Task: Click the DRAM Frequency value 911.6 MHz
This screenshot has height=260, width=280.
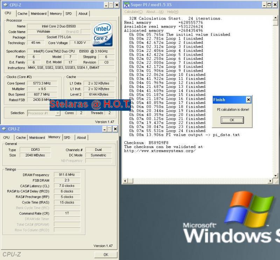Action: click(67, 175)
